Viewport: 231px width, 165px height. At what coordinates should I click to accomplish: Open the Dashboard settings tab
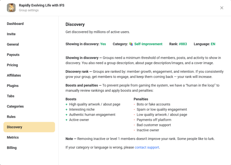click(x=15, y=24)
